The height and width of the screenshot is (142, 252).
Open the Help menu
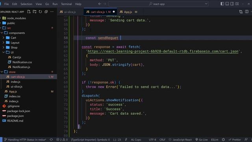[x=78, y=4]
